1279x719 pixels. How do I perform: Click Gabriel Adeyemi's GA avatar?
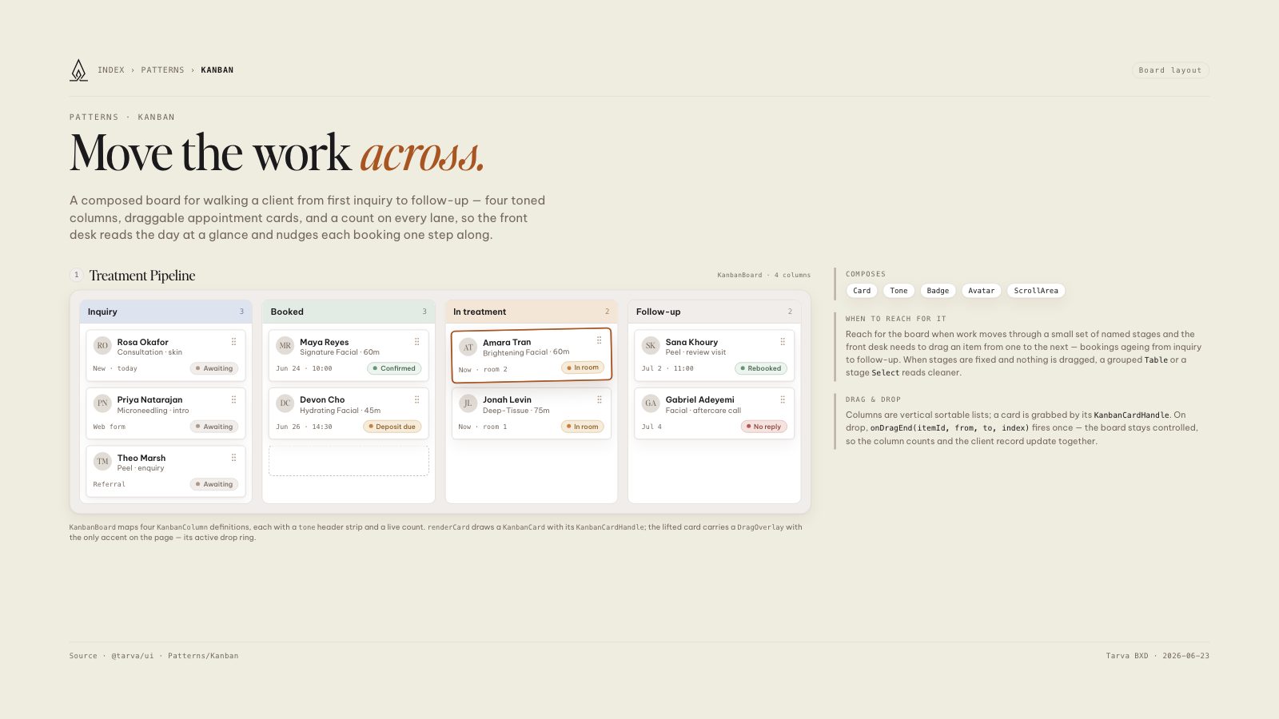click(x=651, y=403)
